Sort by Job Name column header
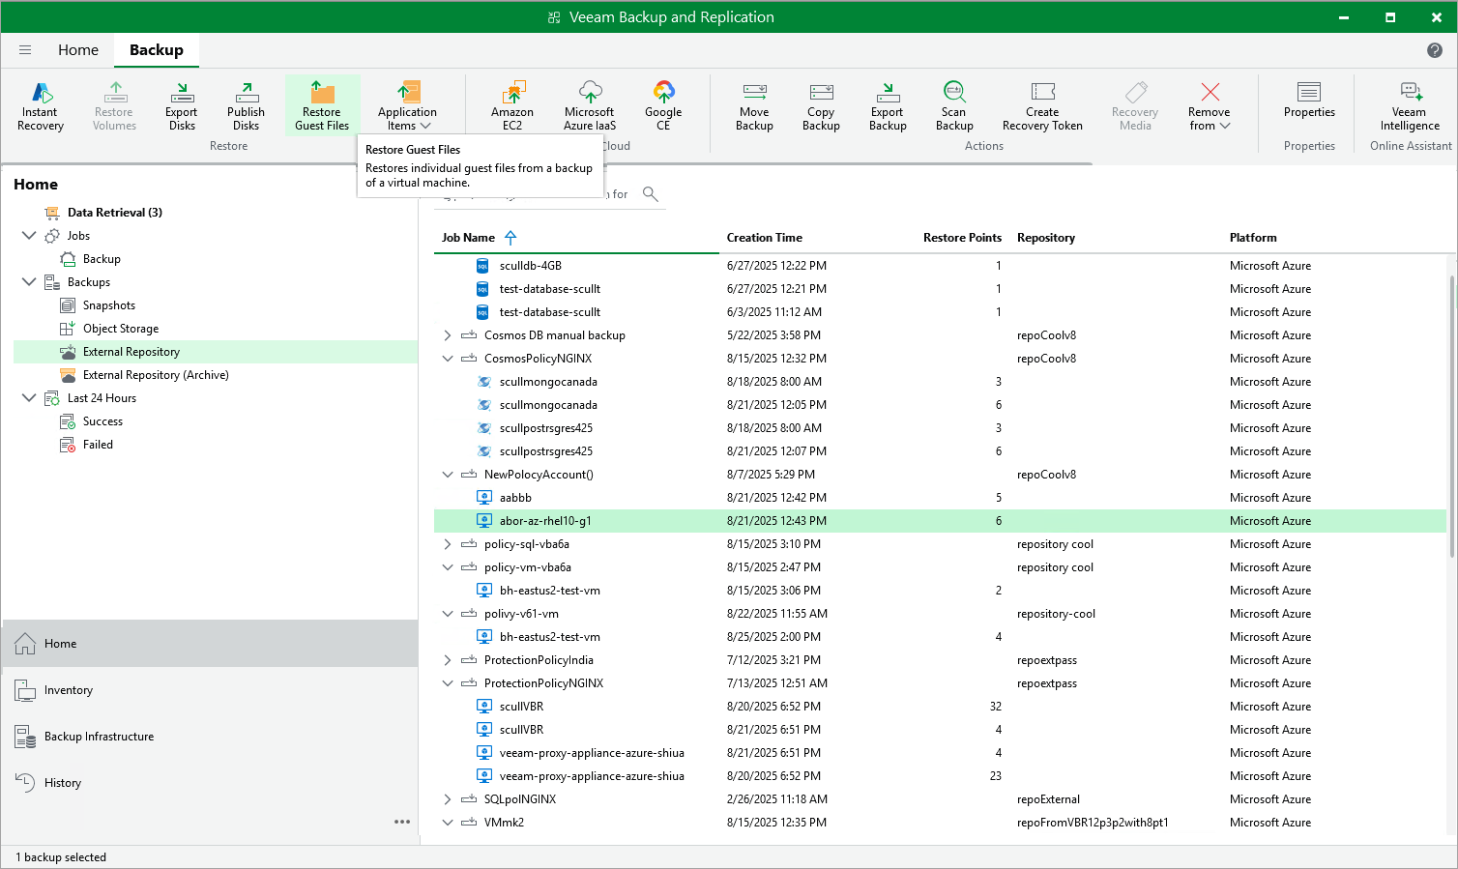 468,238
